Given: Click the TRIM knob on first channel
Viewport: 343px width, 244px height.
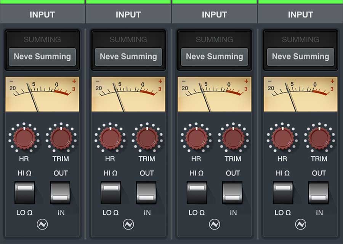Looking at the screenshot, I should pyautogui.click(x=61, y=138).
